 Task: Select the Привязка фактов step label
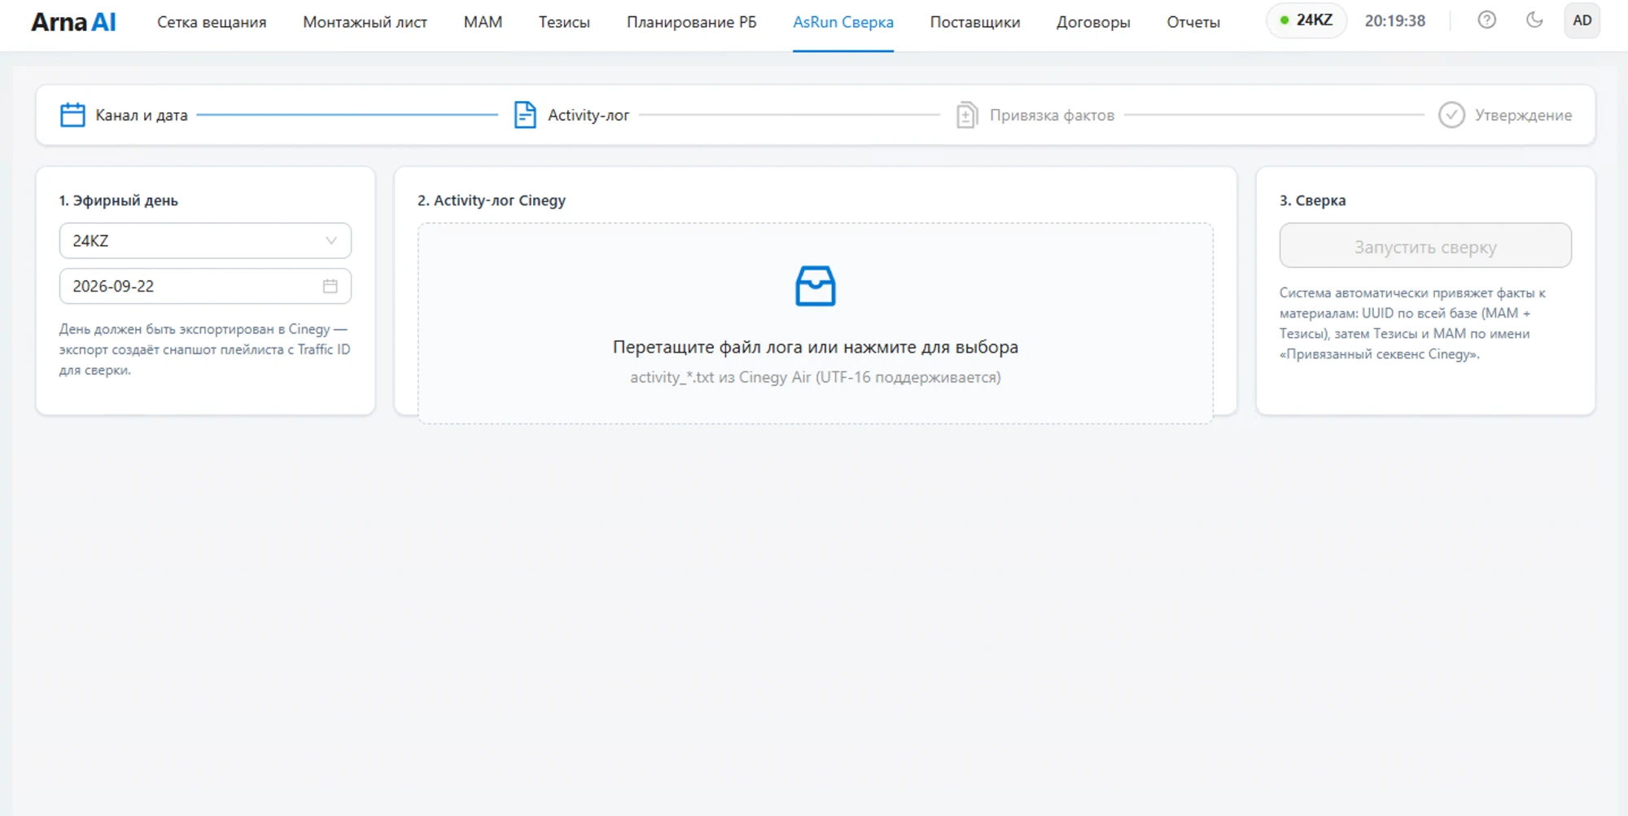[1052, 115]
